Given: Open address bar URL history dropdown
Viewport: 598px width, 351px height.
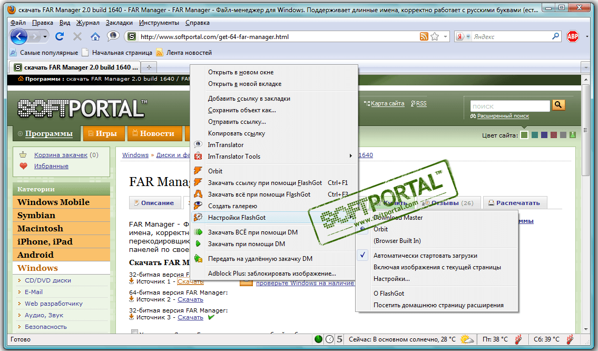Looking at the screenshot, I should 445,36.
